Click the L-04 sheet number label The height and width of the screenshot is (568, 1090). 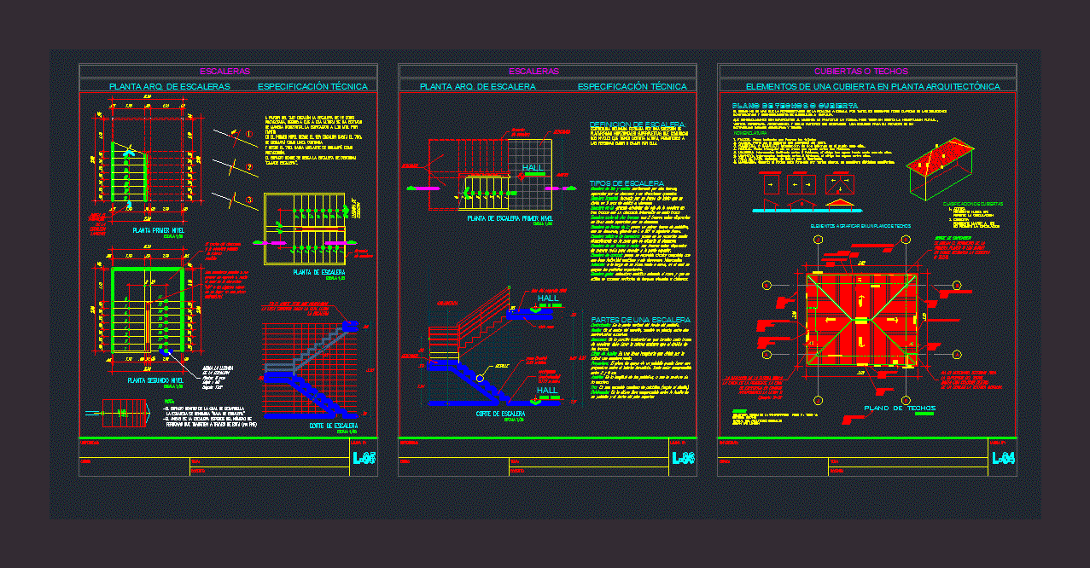pos(1003,459)
